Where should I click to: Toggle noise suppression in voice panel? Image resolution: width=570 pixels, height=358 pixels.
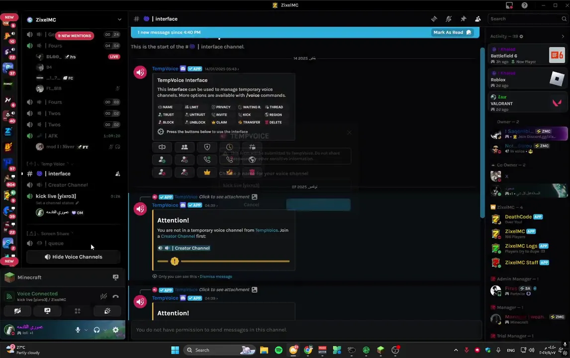(103, 296)
